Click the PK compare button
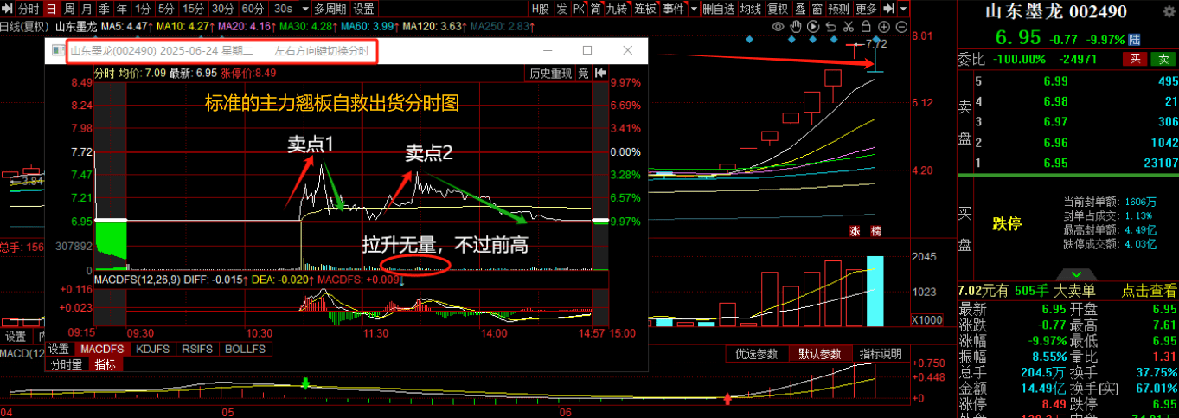 click(x=580, y=9)
